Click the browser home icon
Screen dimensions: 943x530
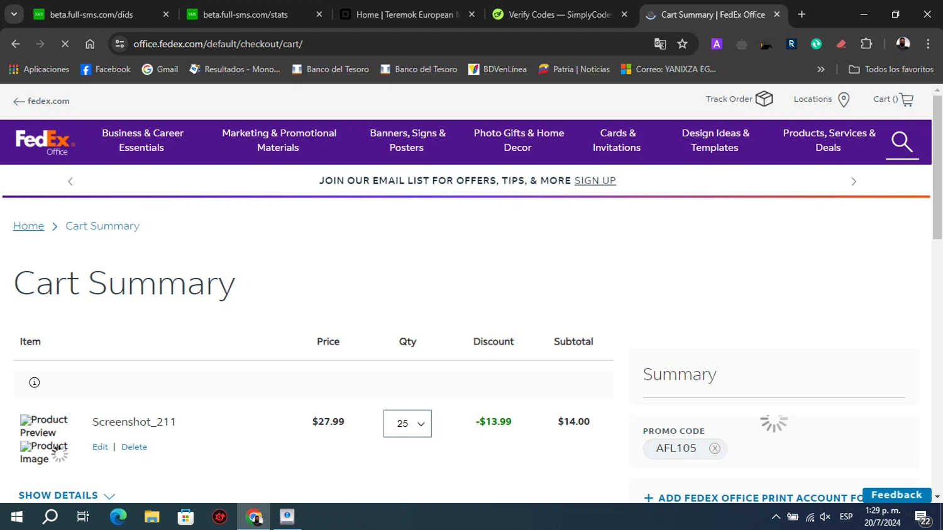pos(90,44)
